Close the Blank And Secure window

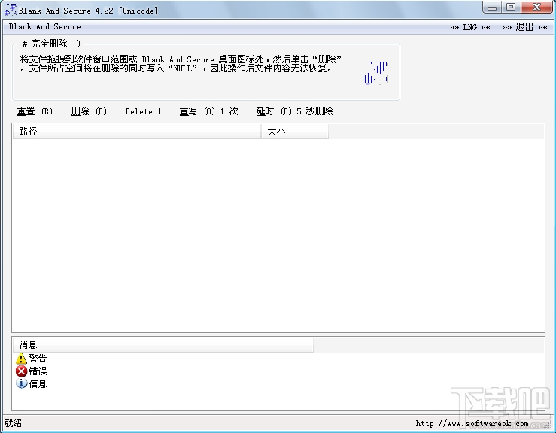(x=537, y=7)
